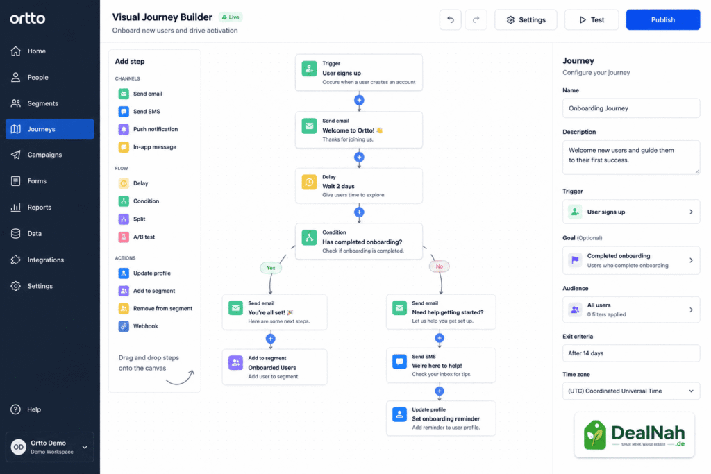This screenshot has width=711, height=474.
Task: Click the journey Name input field
Action: [x=631, y=108]
